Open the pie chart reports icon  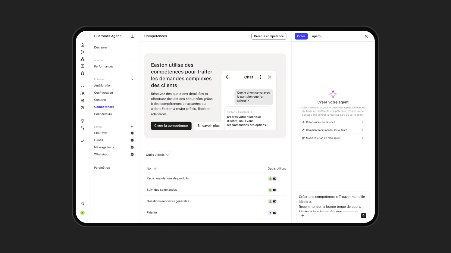(83, 108)
